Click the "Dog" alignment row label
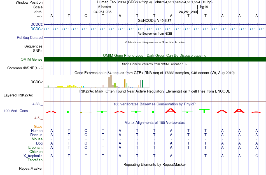This screenshot has height=175, width=266. coord(39,143)
